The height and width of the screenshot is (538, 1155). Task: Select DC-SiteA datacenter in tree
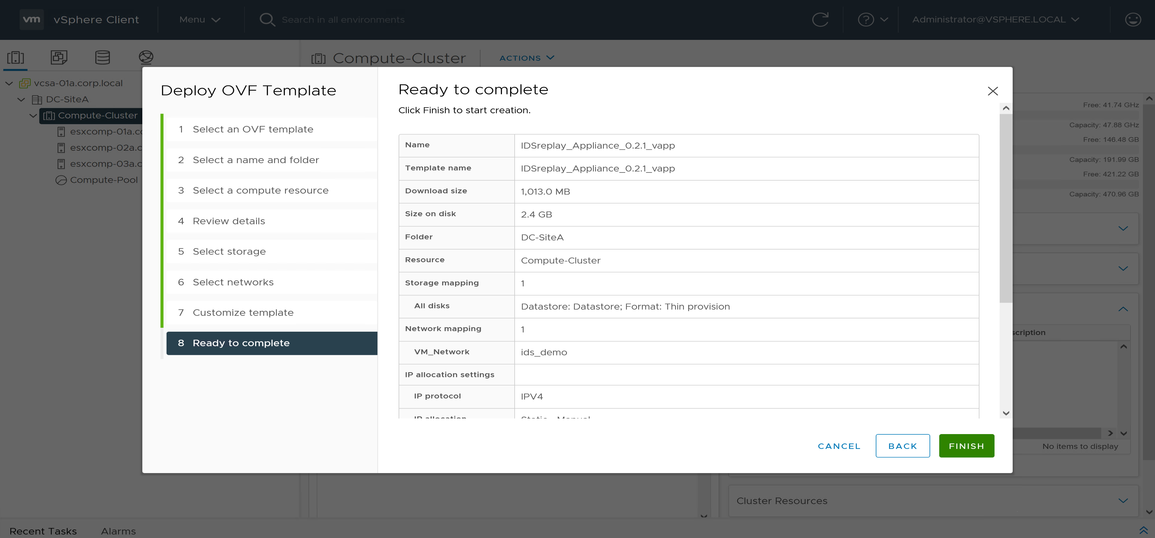point(67,99)
